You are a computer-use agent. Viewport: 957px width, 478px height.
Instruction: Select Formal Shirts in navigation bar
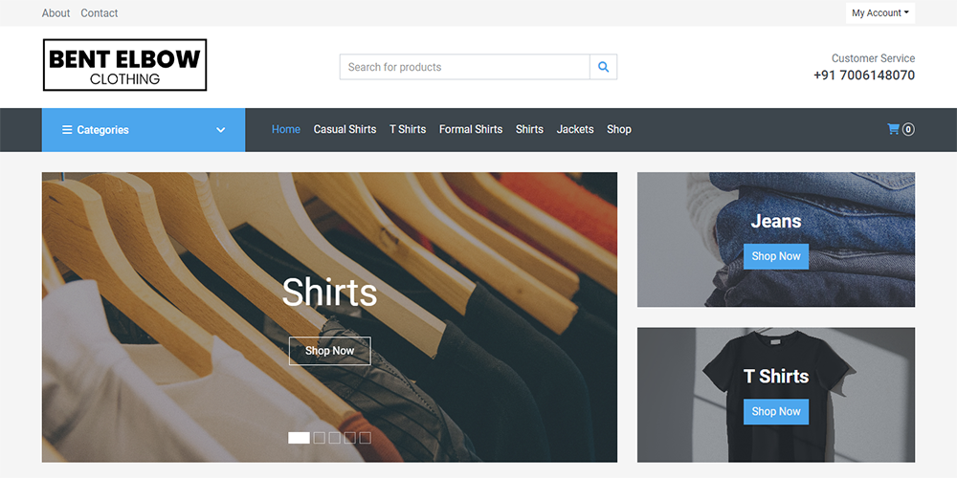(x=470, y=129)
